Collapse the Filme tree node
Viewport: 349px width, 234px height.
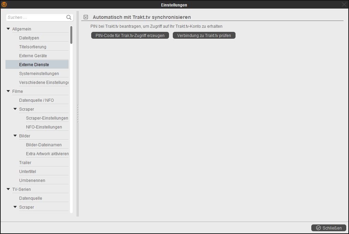pyautogui.click(x=8, y=91)
